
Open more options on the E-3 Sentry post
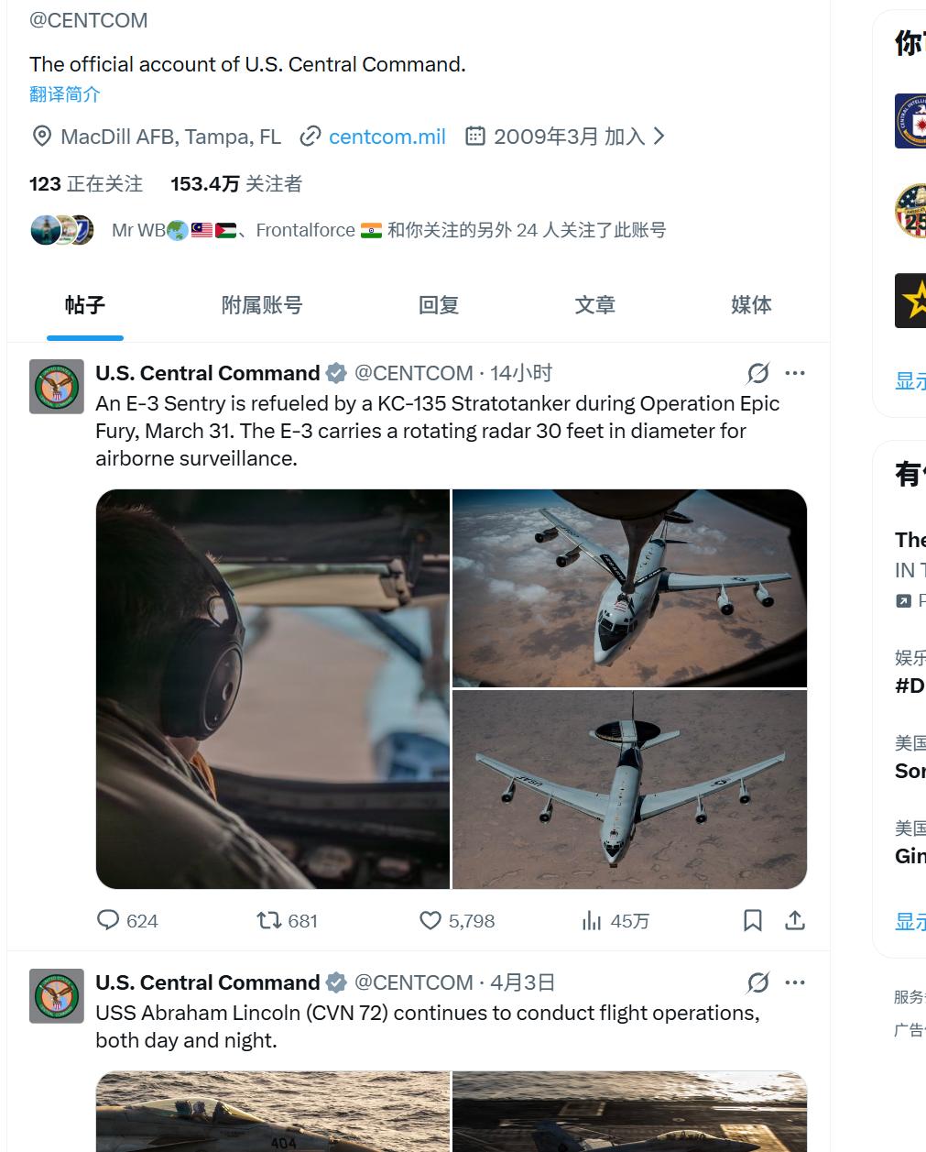point(795,373)
